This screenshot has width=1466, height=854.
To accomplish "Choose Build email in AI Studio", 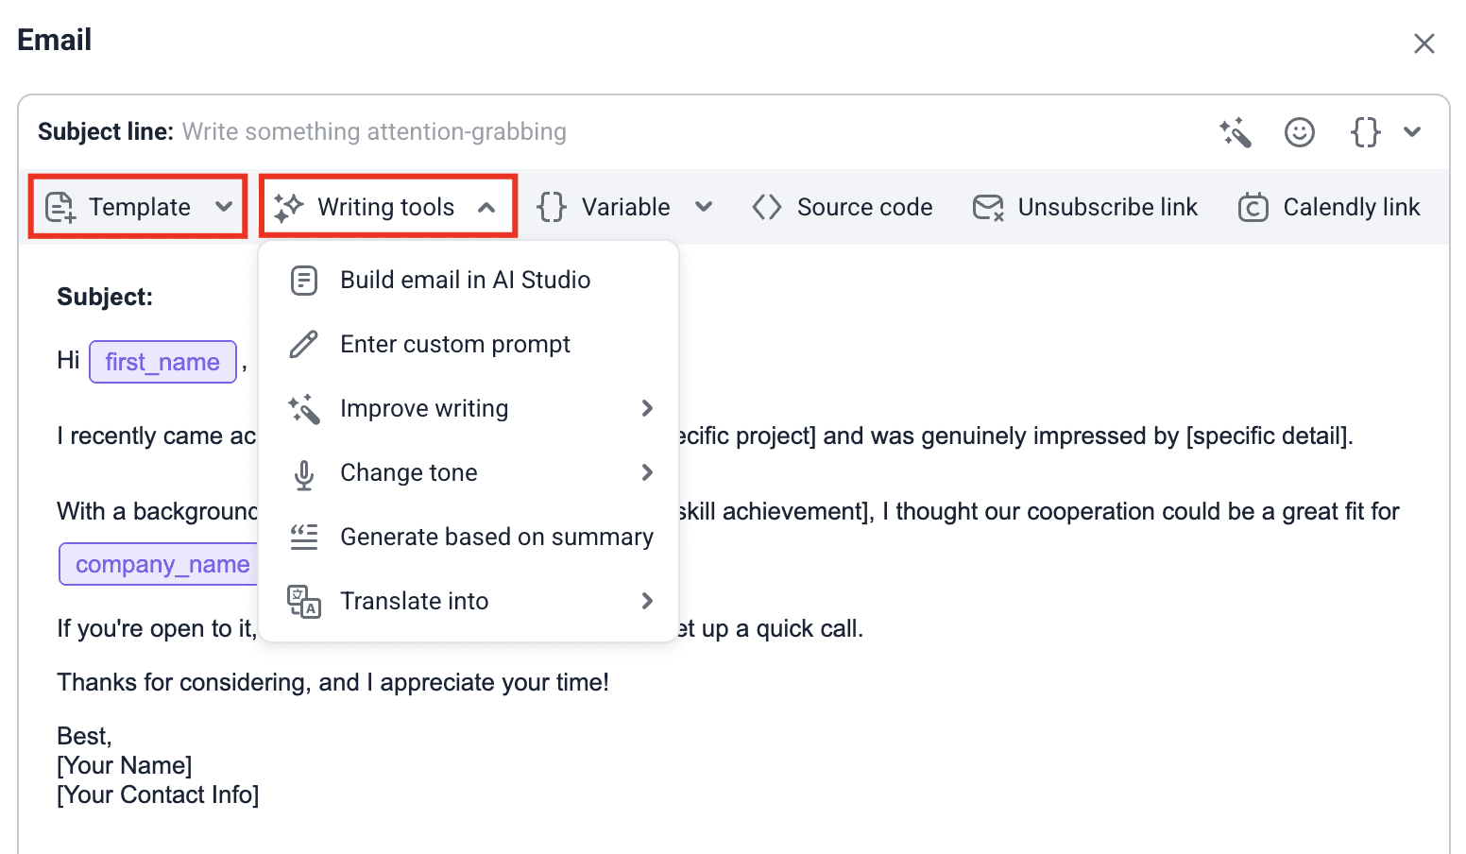I will (x=469, y=280).
